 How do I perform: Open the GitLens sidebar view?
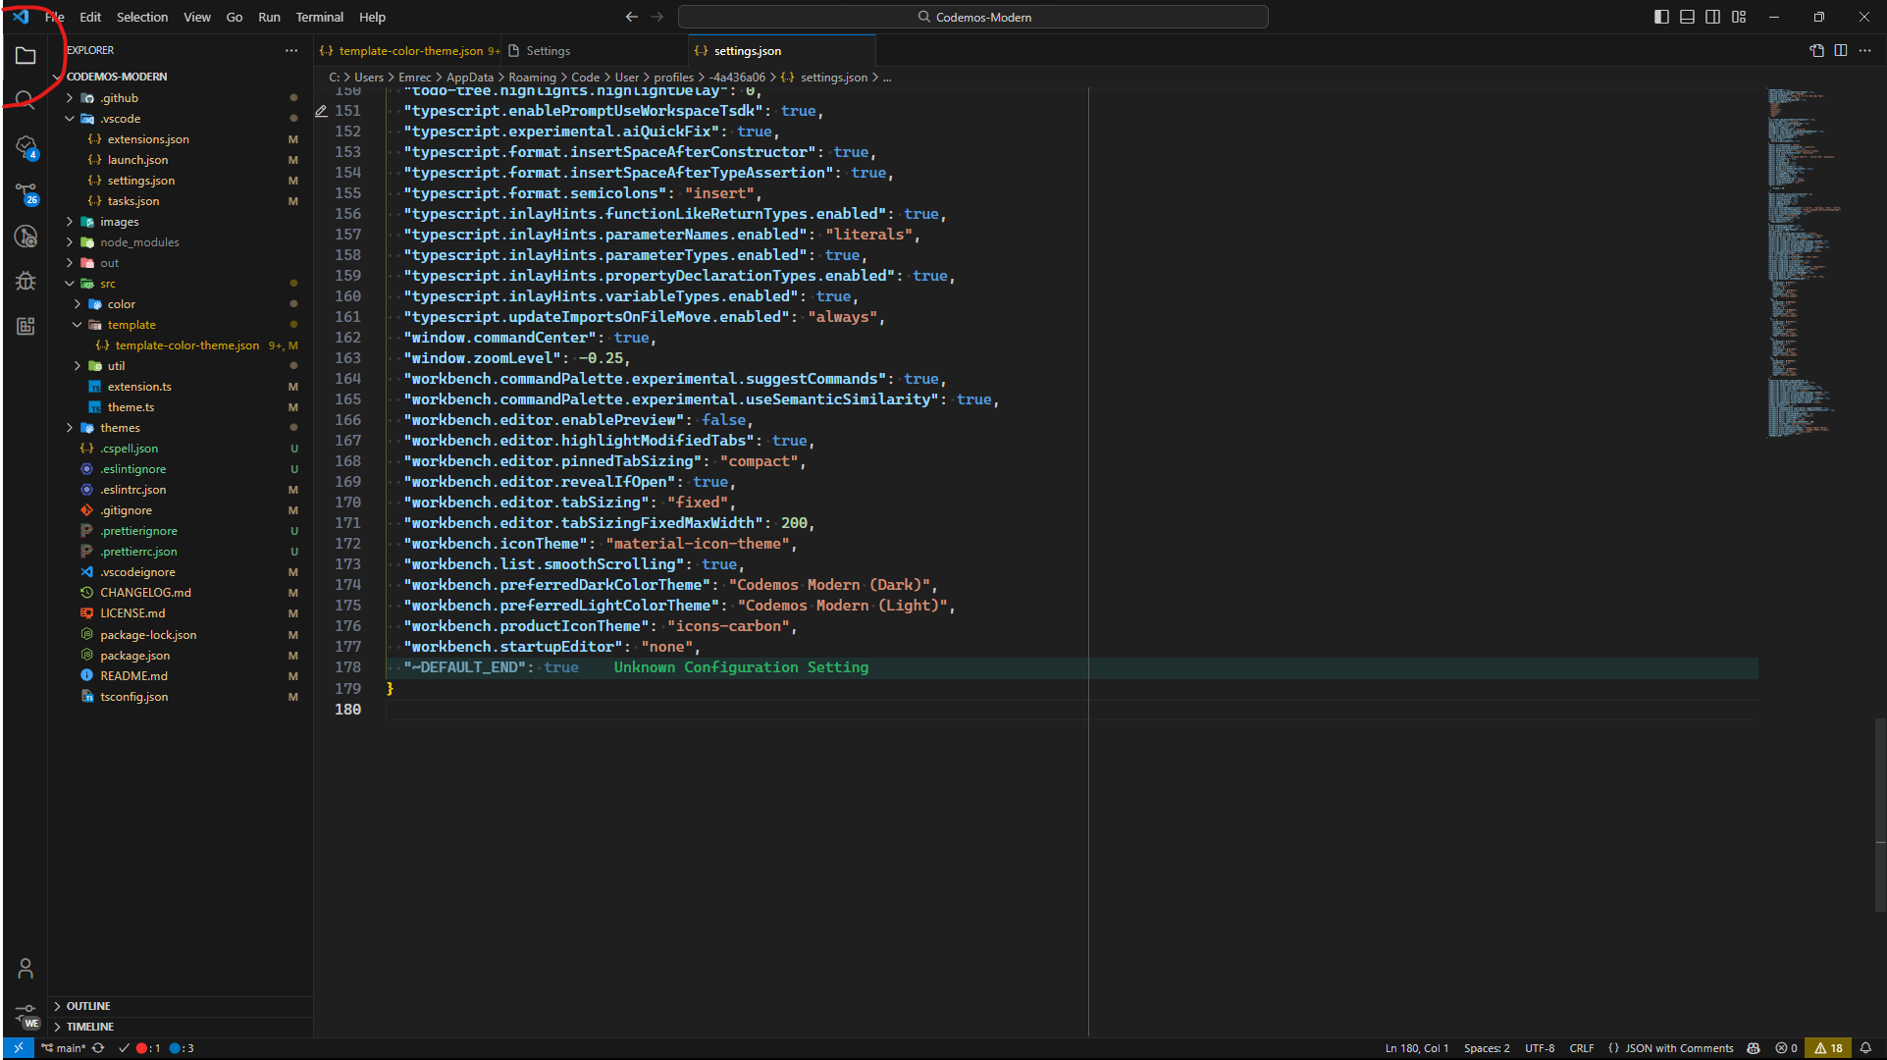(26, 236)
